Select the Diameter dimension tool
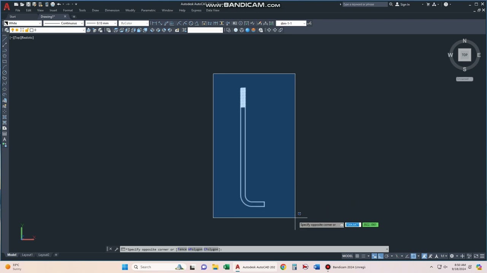The width and height of the screenshot is (487, 273). 191,23
